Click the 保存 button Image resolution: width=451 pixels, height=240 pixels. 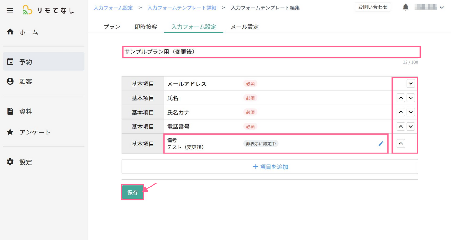[x=132, y=192]
